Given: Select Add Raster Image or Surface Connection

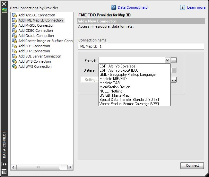Looking at the screenshot, I should [46, 41].
